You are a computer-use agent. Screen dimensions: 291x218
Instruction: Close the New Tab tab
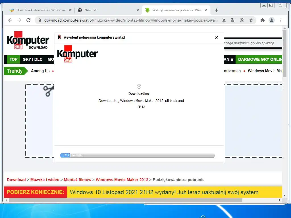point(138,10)
